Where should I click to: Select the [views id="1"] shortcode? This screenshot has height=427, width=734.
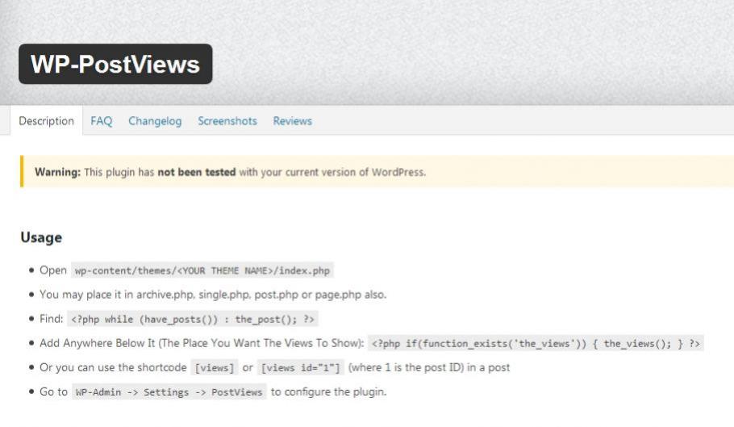click(301, 368)
